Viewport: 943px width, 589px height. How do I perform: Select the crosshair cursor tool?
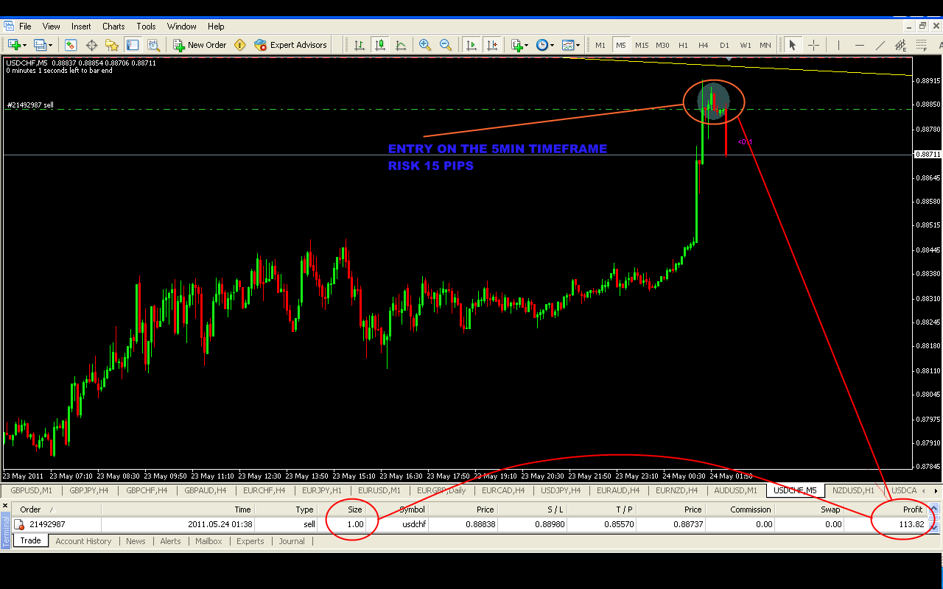(x=813, y=45)
